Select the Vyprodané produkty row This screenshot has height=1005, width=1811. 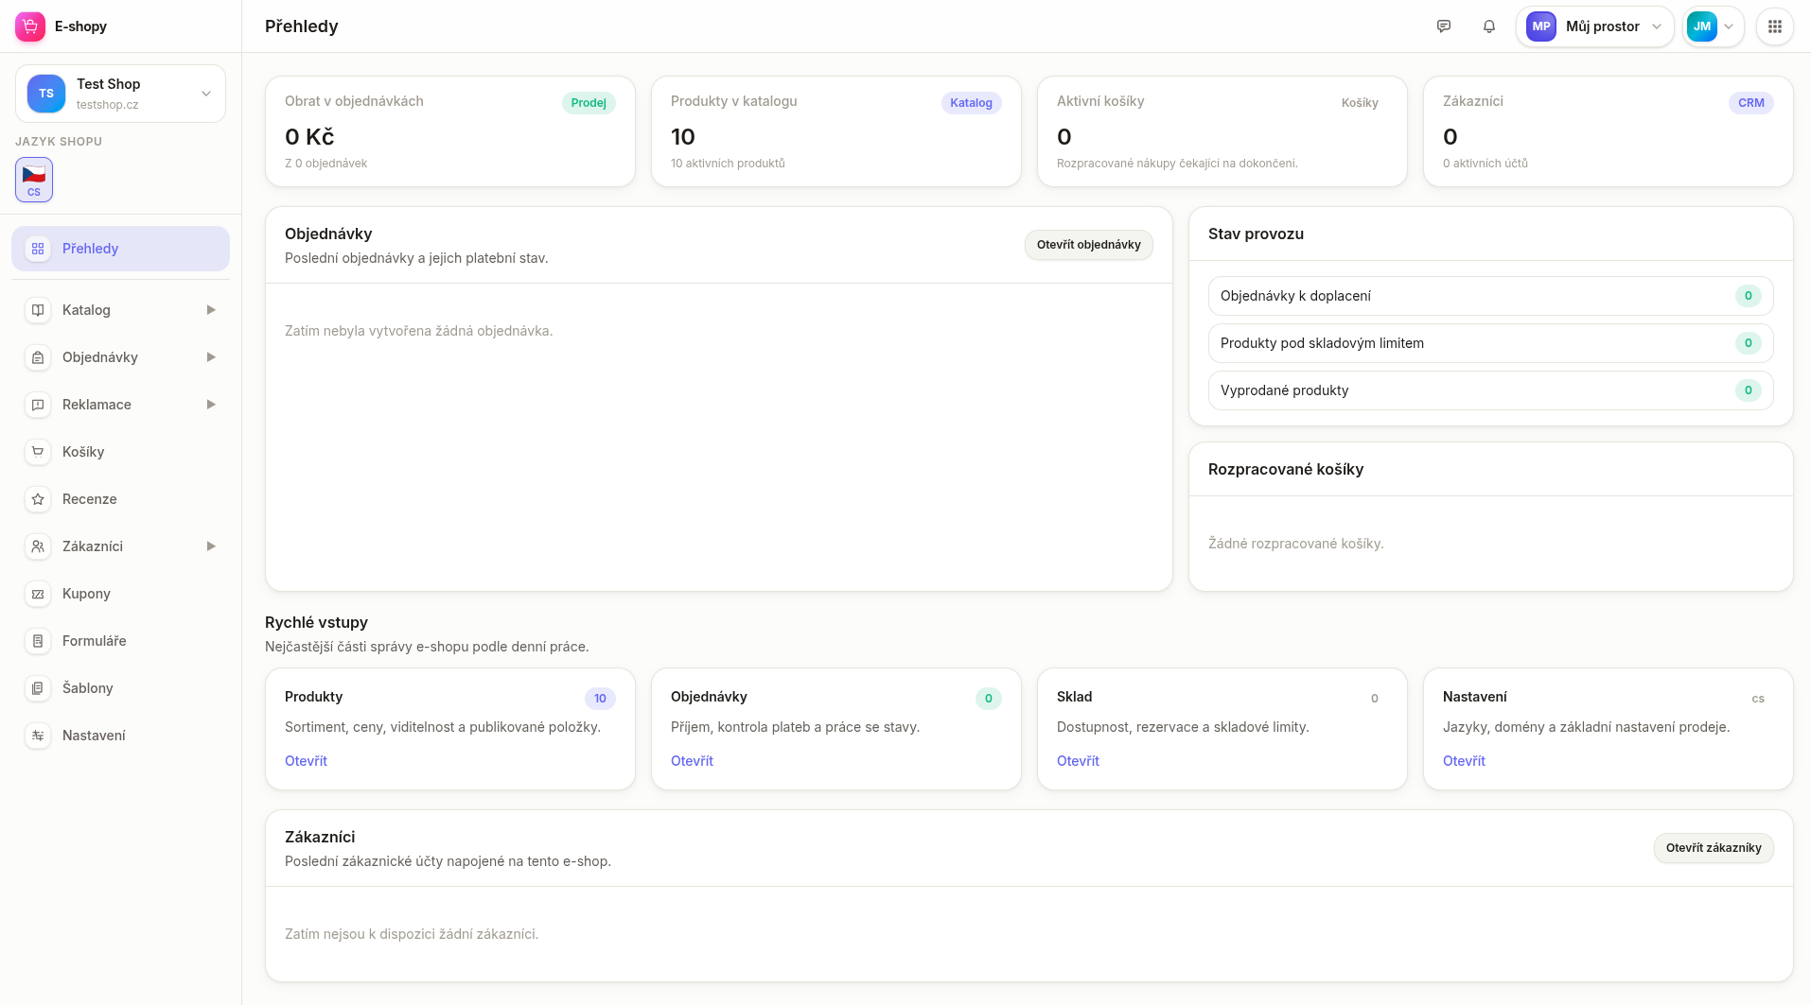(1490, 390)
